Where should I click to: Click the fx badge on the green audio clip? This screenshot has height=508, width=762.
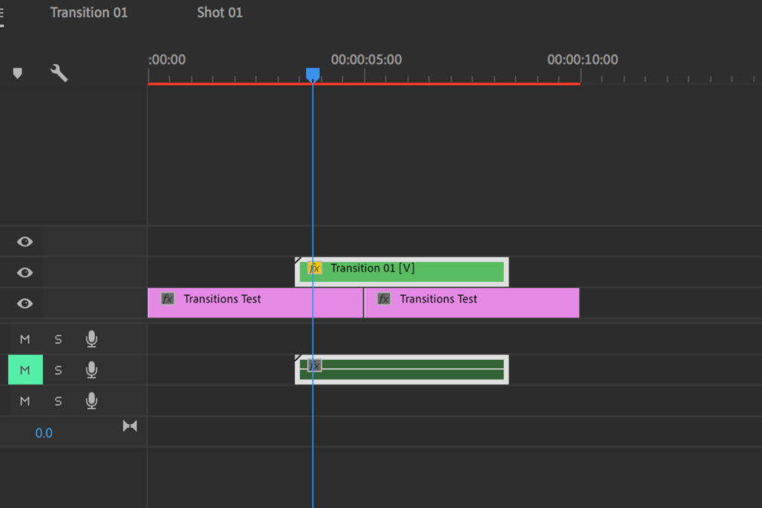point(315,365)
